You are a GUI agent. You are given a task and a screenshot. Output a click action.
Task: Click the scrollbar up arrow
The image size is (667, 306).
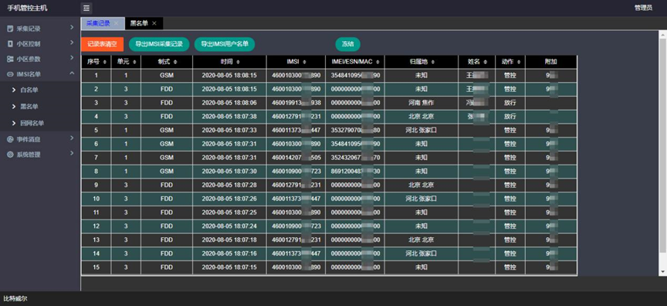pos(662,34)
